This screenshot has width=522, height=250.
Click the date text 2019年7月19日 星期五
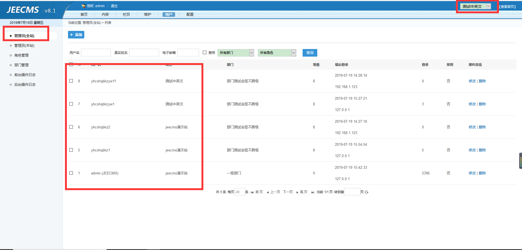[x=27, y=23]
